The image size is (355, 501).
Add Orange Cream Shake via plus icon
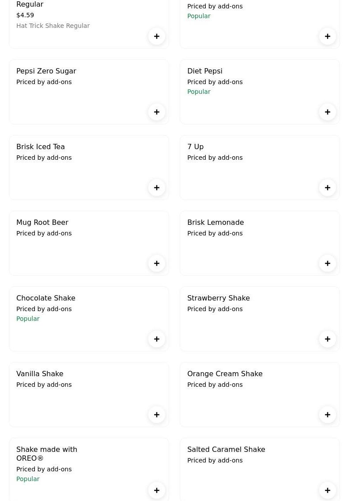point(328,415)
